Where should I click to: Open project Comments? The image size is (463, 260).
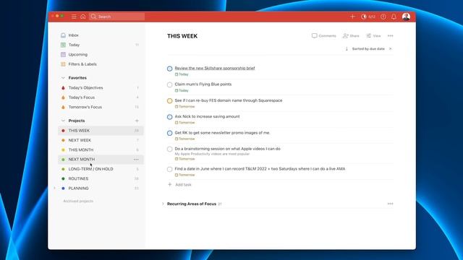click(x=324, y=35)
